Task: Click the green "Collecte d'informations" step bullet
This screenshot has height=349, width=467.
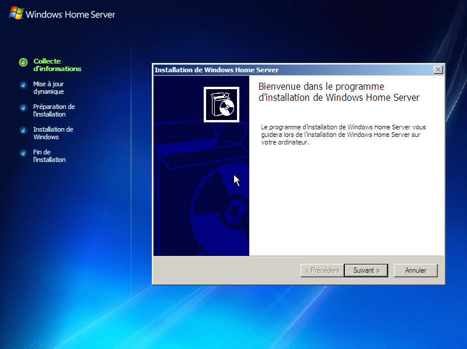Action: (x=23, y=62)
